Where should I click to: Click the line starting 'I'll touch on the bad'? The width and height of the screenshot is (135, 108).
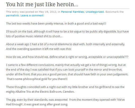tap(67, 31)
